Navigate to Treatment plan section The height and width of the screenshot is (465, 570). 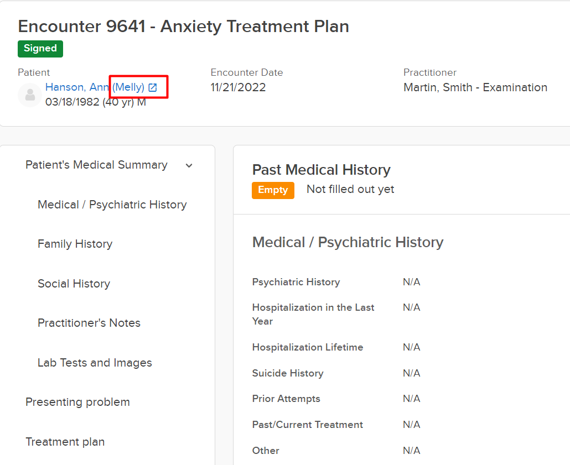(x=65, y=442)
